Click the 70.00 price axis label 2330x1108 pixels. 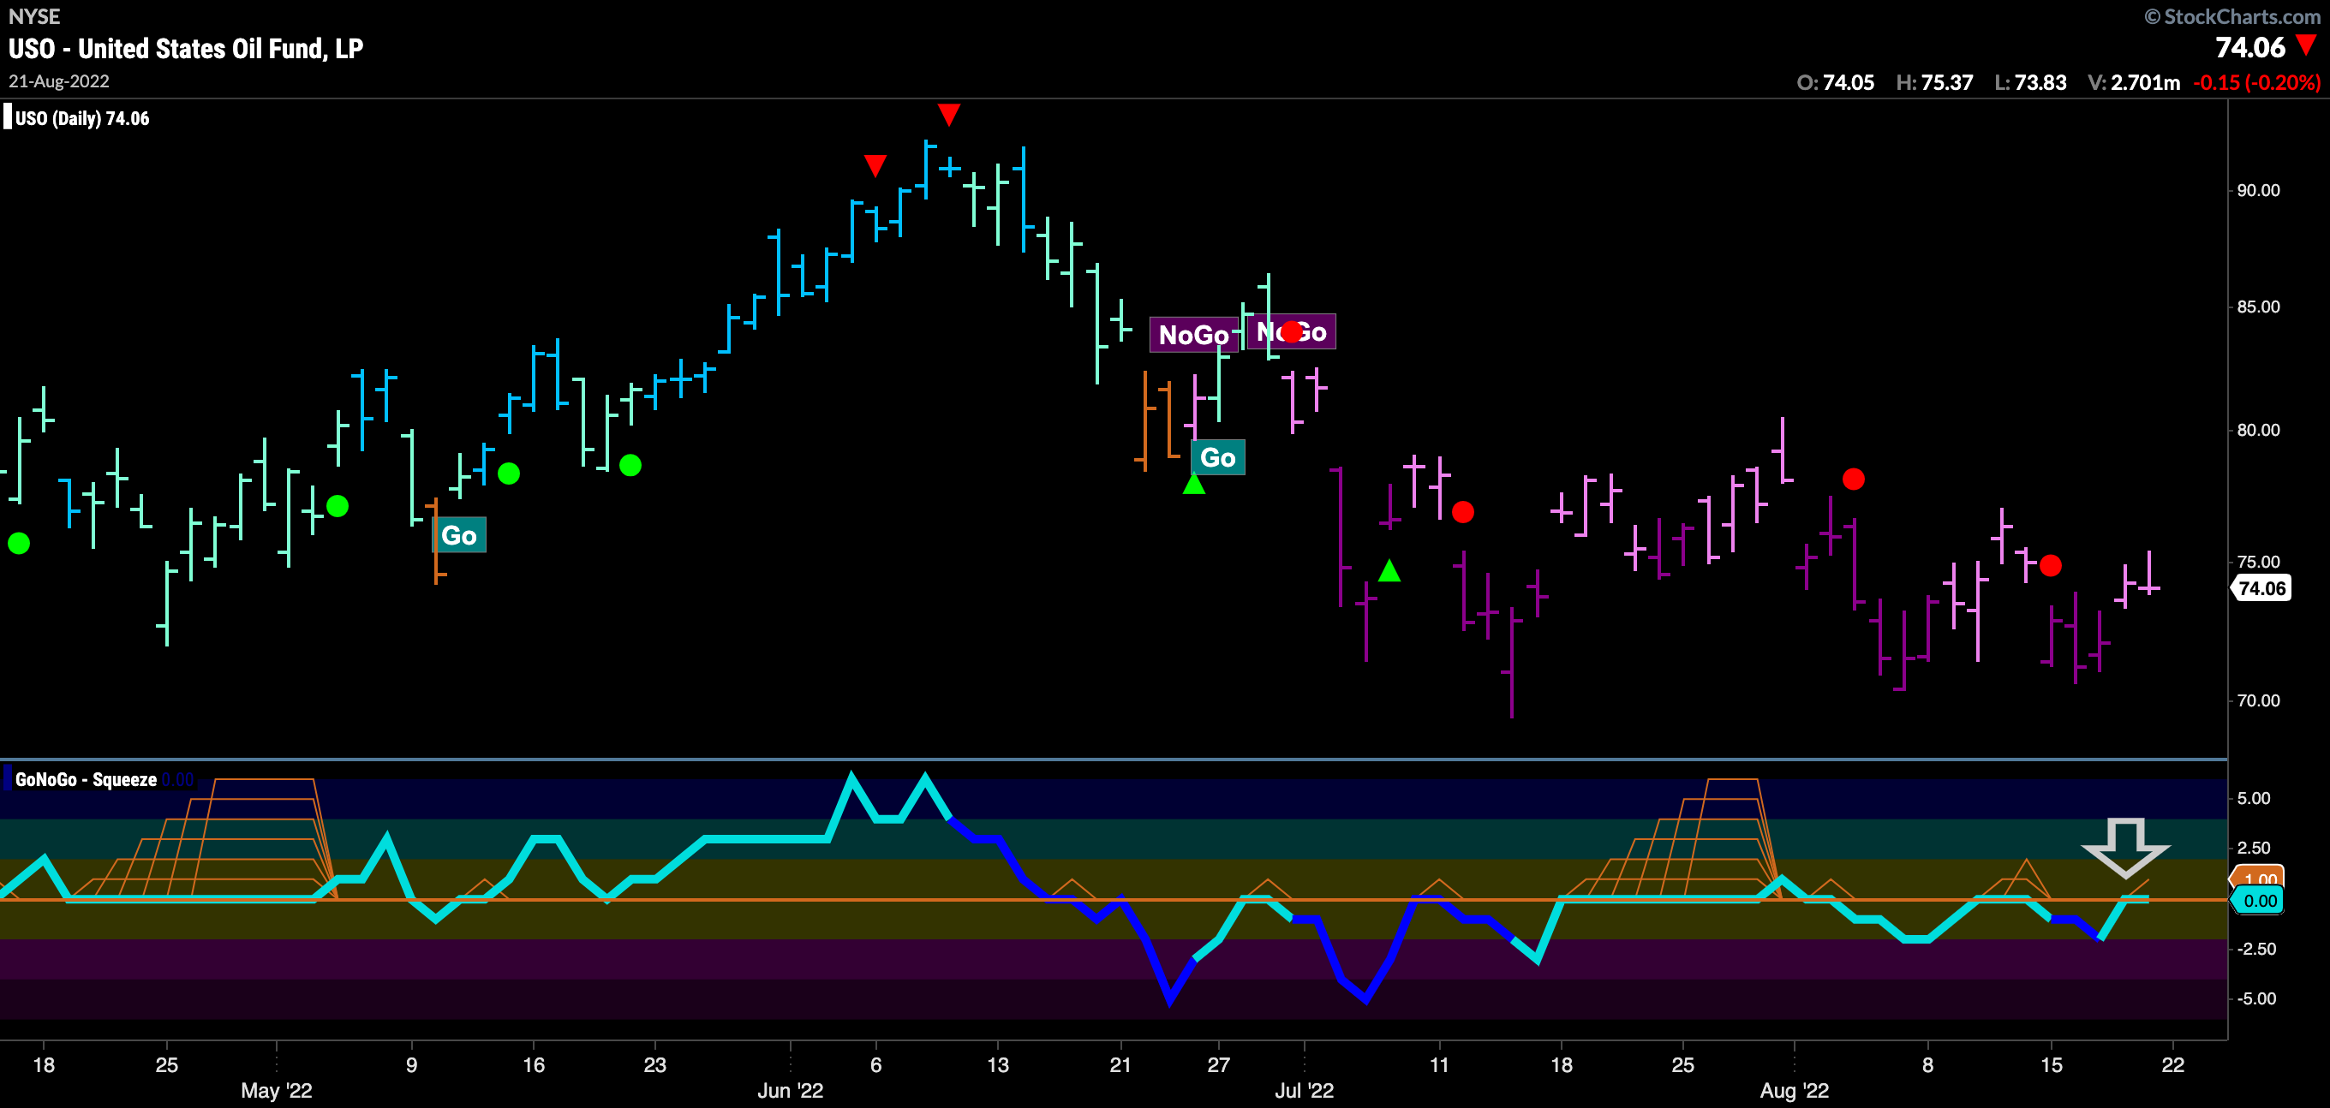(2258, 701)
